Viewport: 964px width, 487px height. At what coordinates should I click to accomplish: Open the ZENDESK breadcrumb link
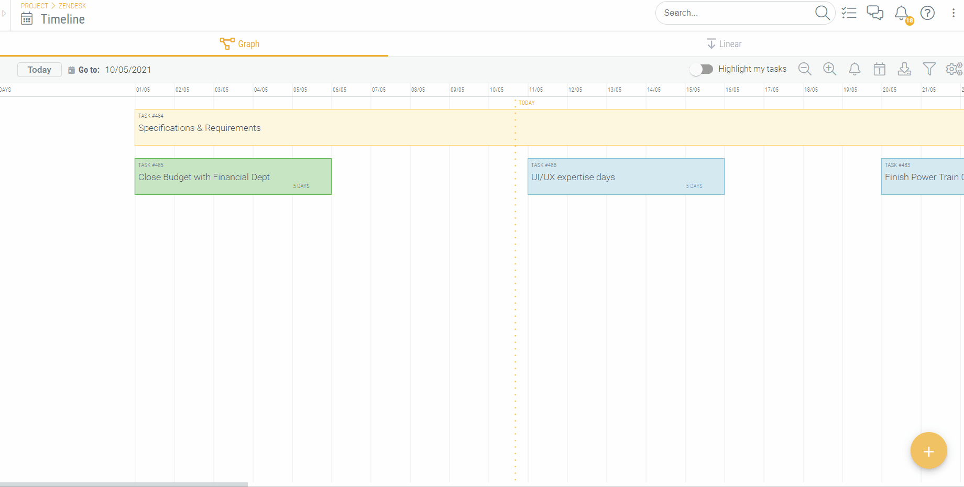(72, 6)
